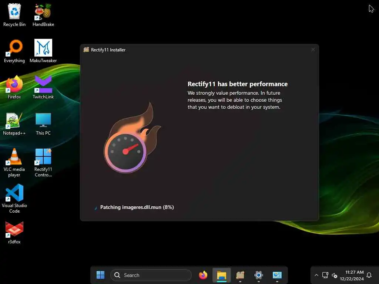Select the Notepad++ desktop shortcut

click(x=14, y=124)
